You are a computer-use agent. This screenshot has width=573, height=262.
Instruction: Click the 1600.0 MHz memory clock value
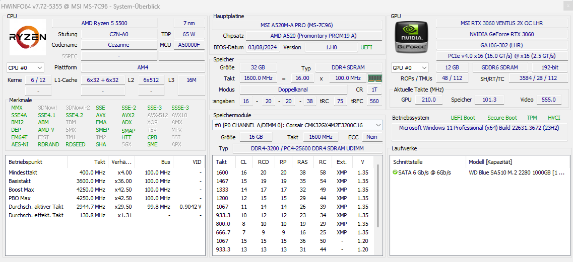258,78
